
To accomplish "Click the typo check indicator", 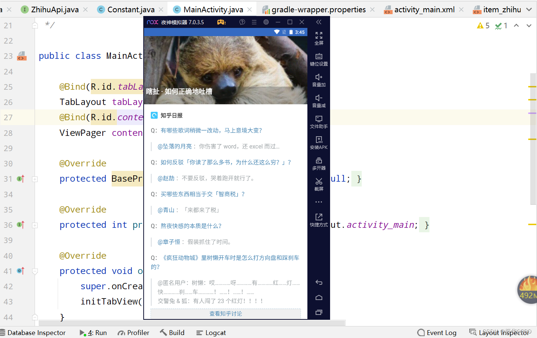I will 501,26.
